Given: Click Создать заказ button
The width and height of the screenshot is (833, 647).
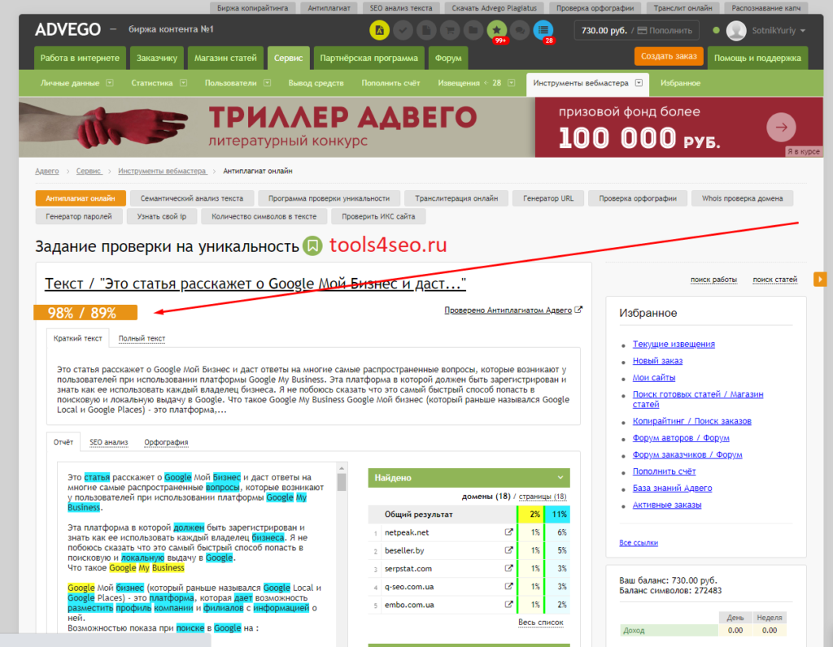Looking at the screenshot, I should pyautogui.click(x=669, y=56).
